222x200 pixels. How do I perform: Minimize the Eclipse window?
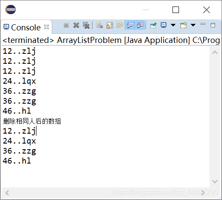[x=146, y=10]
